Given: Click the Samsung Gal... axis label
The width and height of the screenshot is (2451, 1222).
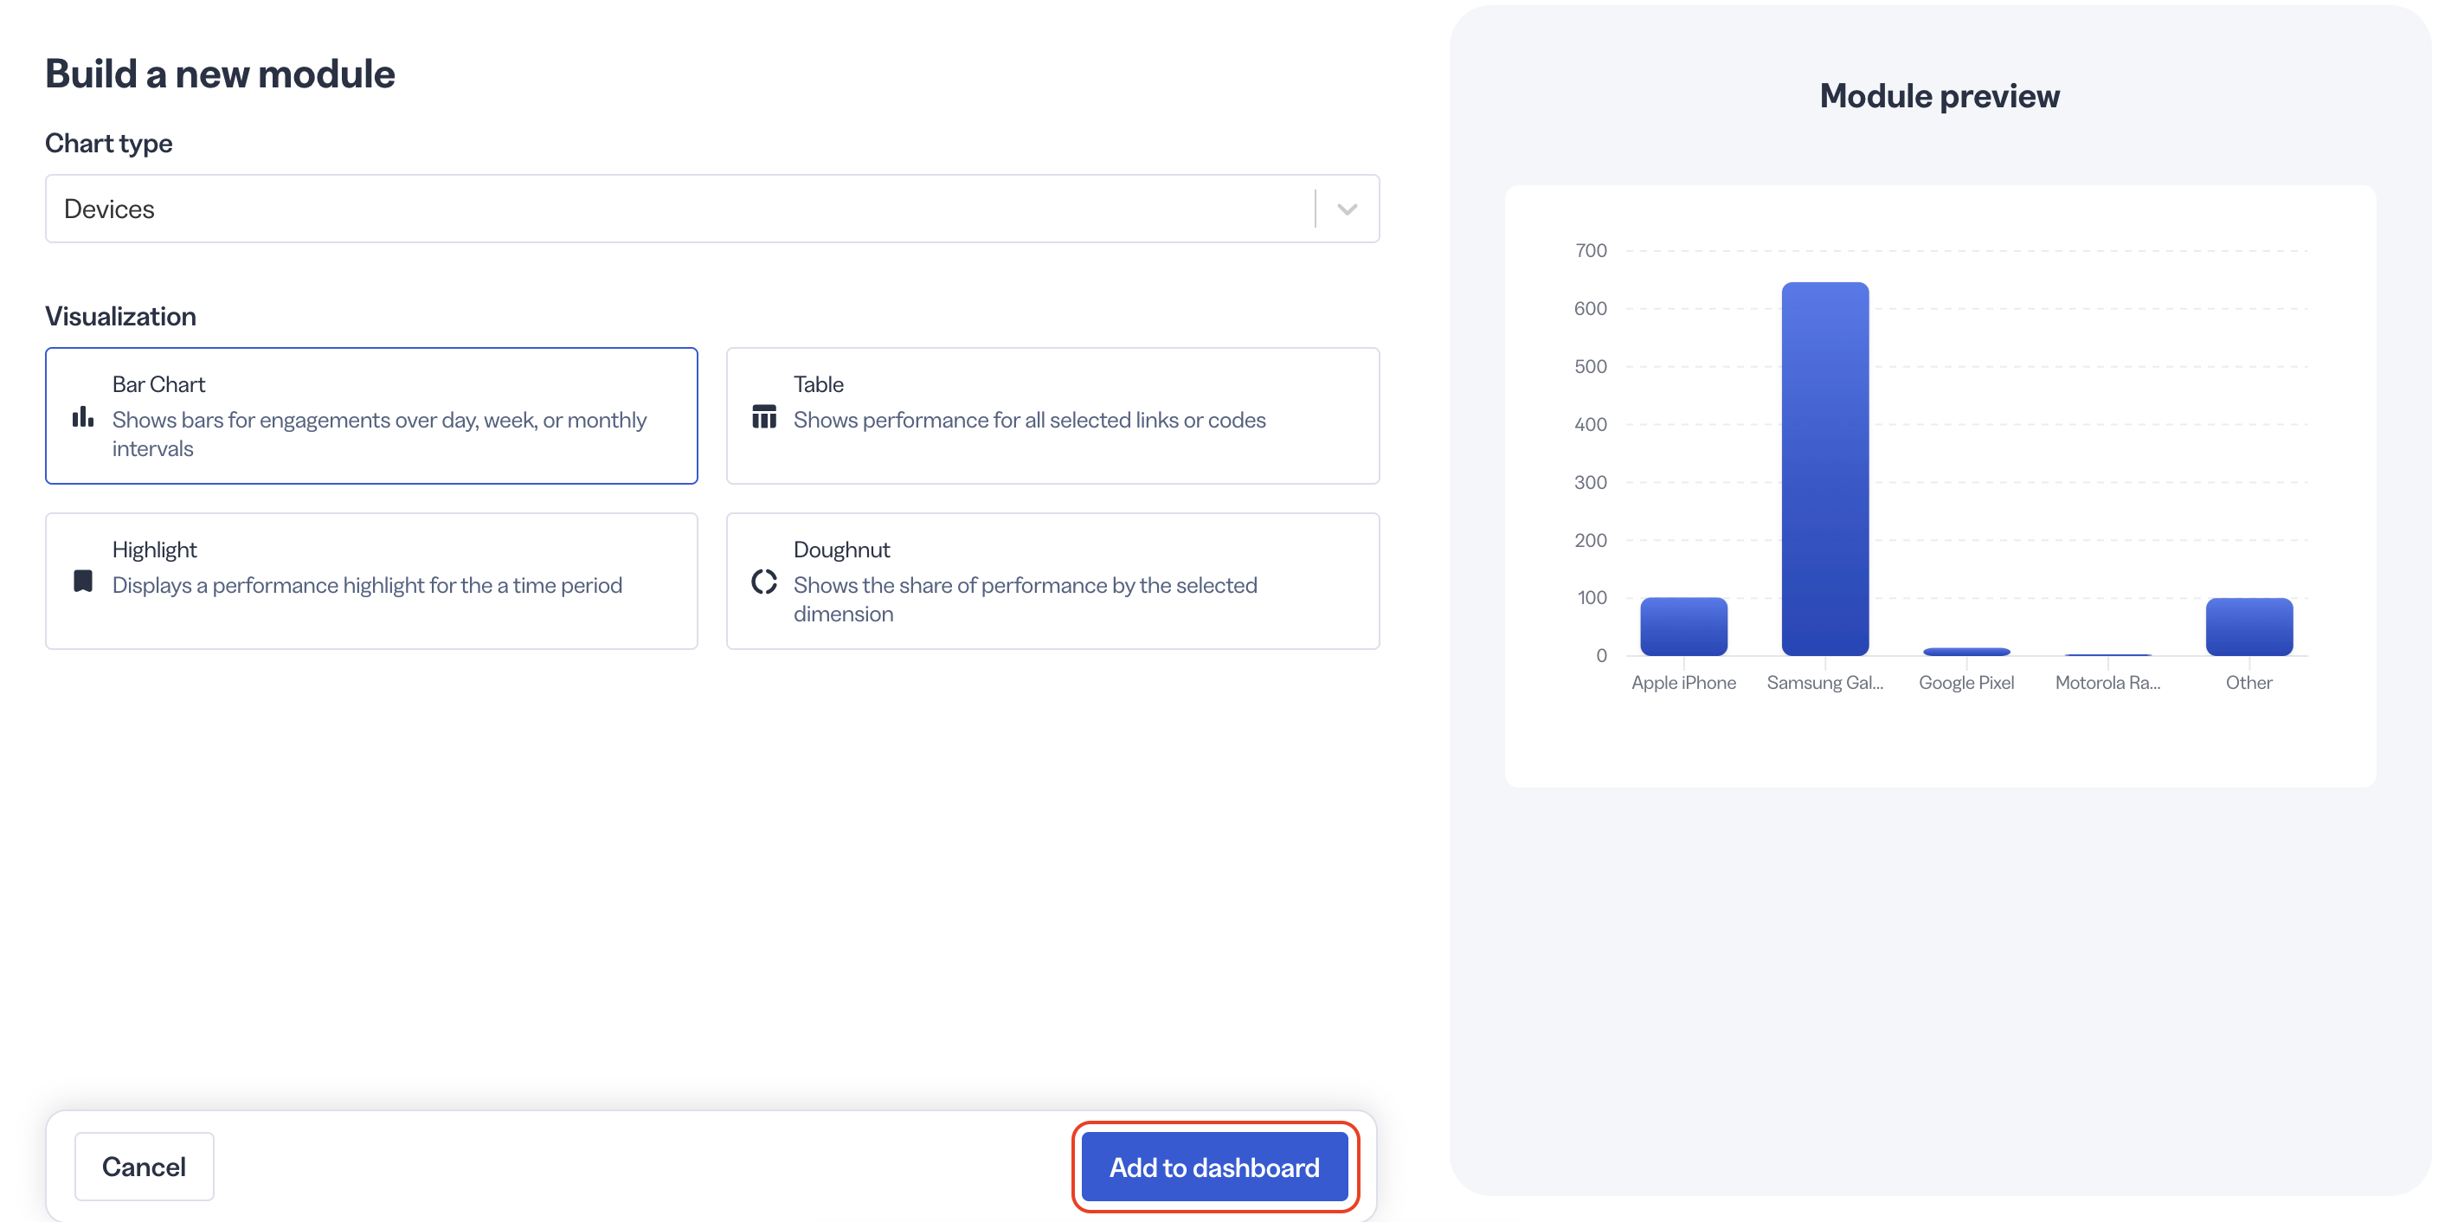Looking at the screenshot, I should [x=1824, y=682].
